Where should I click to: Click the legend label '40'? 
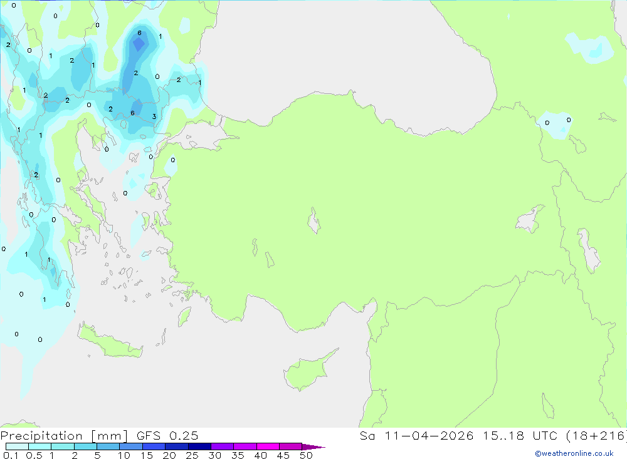click(260, 455)
